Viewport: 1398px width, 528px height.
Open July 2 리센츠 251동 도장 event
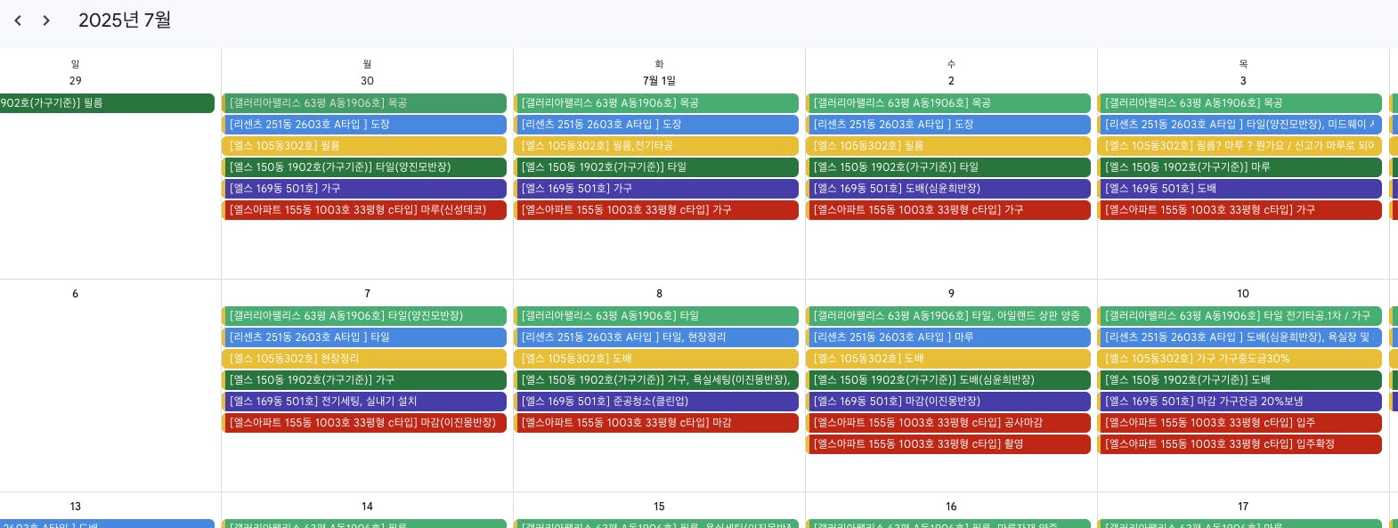point(948,125)
